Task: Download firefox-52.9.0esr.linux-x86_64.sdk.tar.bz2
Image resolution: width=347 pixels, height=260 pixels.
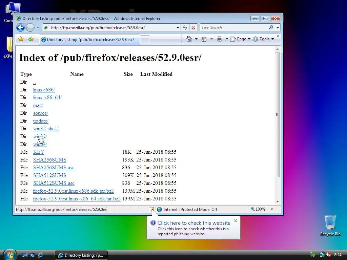Action: (77, 199)
